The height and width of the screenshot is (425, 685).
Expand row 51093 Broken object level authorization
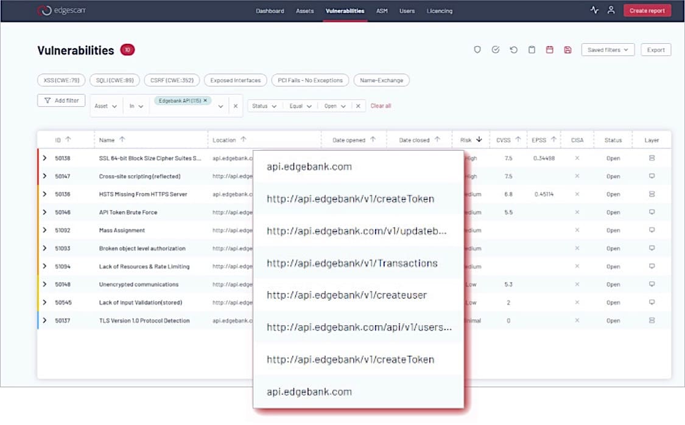click(x=44, y=248)
